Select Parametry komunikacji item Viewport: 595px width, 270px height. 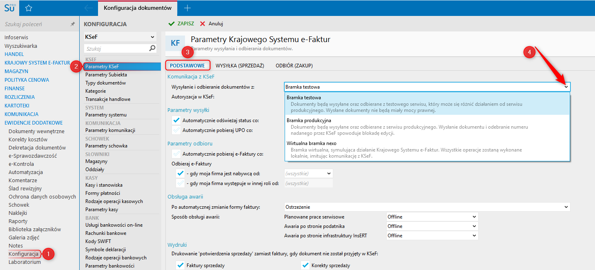click(110, 130)
